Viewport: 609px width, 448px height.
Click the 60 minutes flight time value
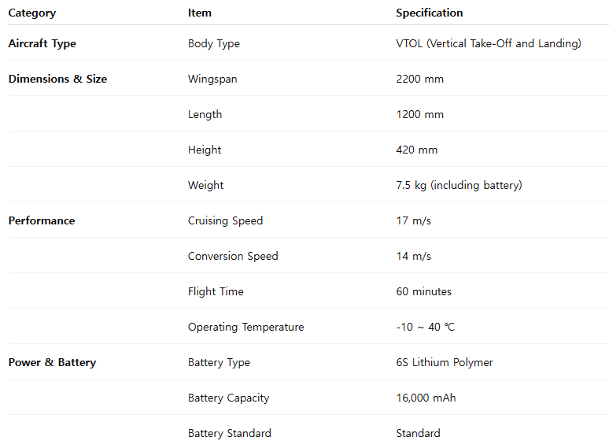pos(424,291)
